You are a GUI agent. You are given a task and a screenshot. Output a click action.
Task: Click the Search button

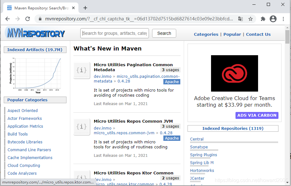click(x=164, y=33)
